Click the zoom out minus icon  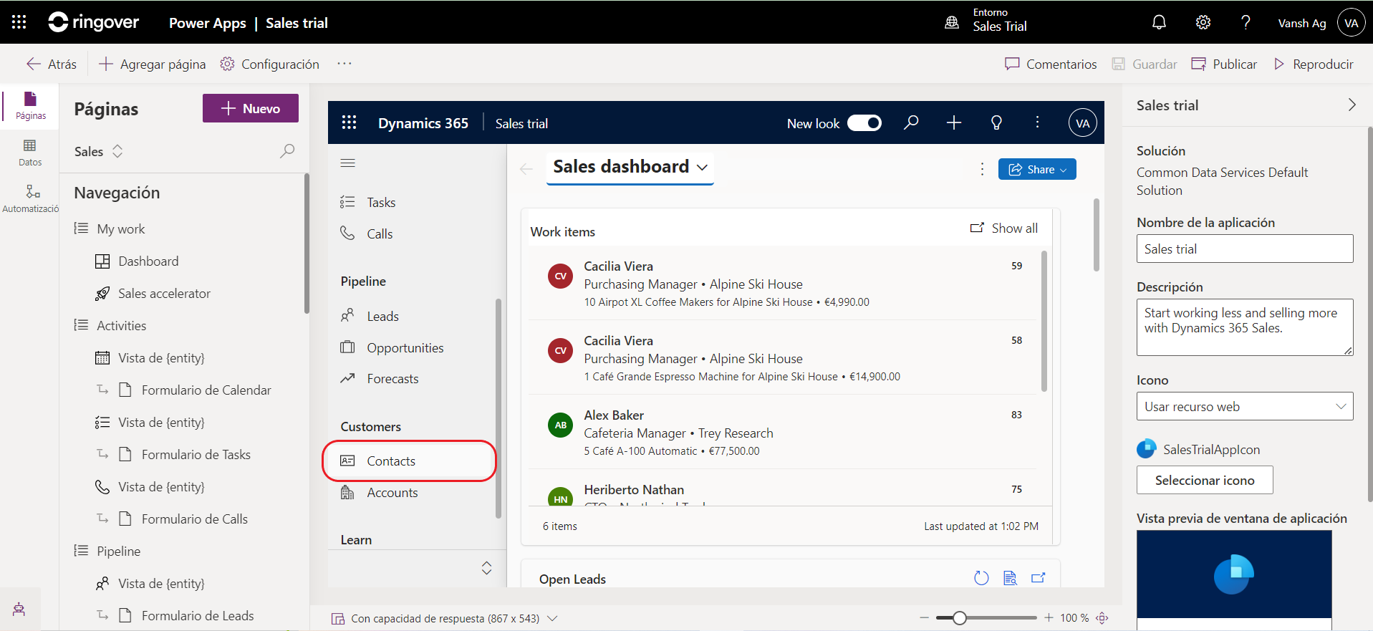point(924,617)
